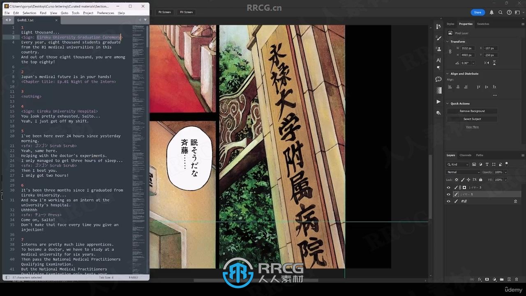Click the Select Subject button

(472, 119)
